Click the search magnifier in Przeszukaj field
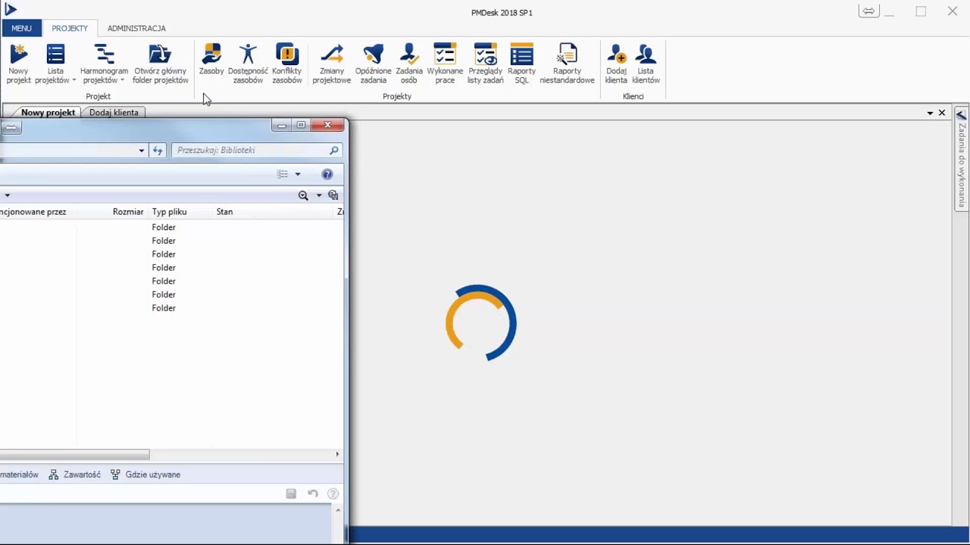The width and height of the screenshot is (970, 545). tap(333, 150)
